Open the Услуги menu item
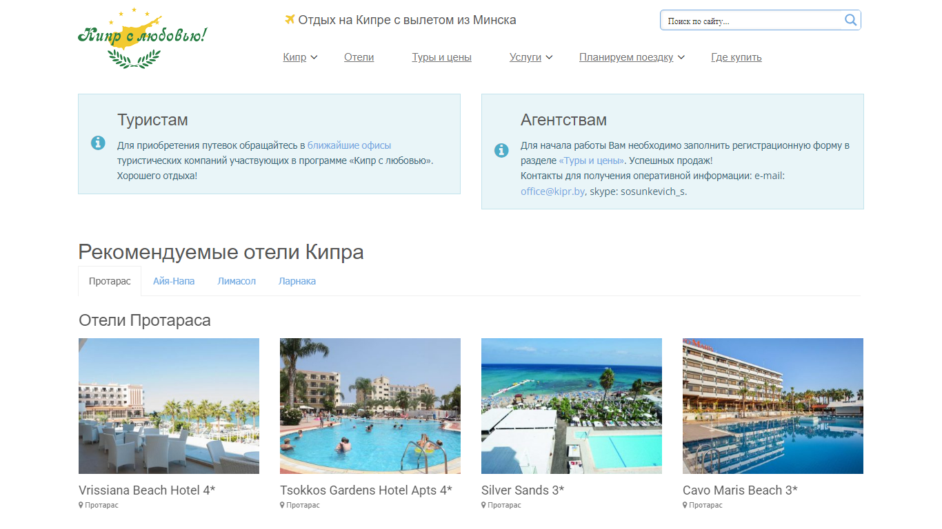942x529 pixels. (x=525, y=57)
